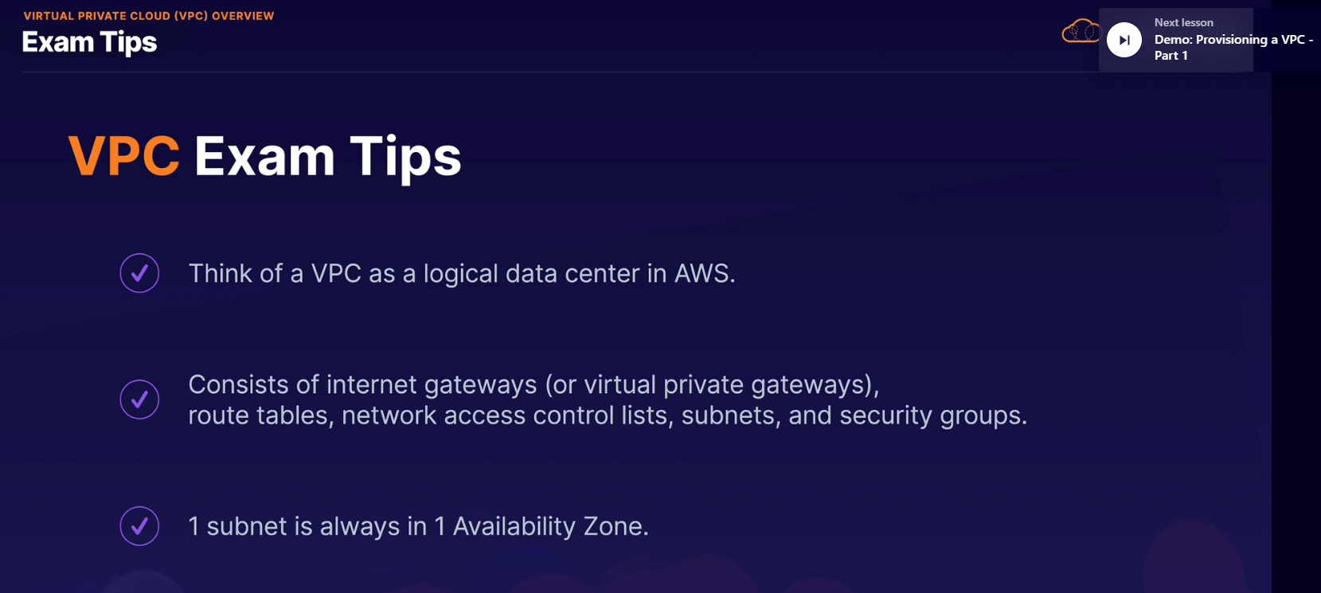Click 'VIRTUAL PRIVATE CLOUD (VPC) OVERVIEW' breadcrumb

(149, 16)
